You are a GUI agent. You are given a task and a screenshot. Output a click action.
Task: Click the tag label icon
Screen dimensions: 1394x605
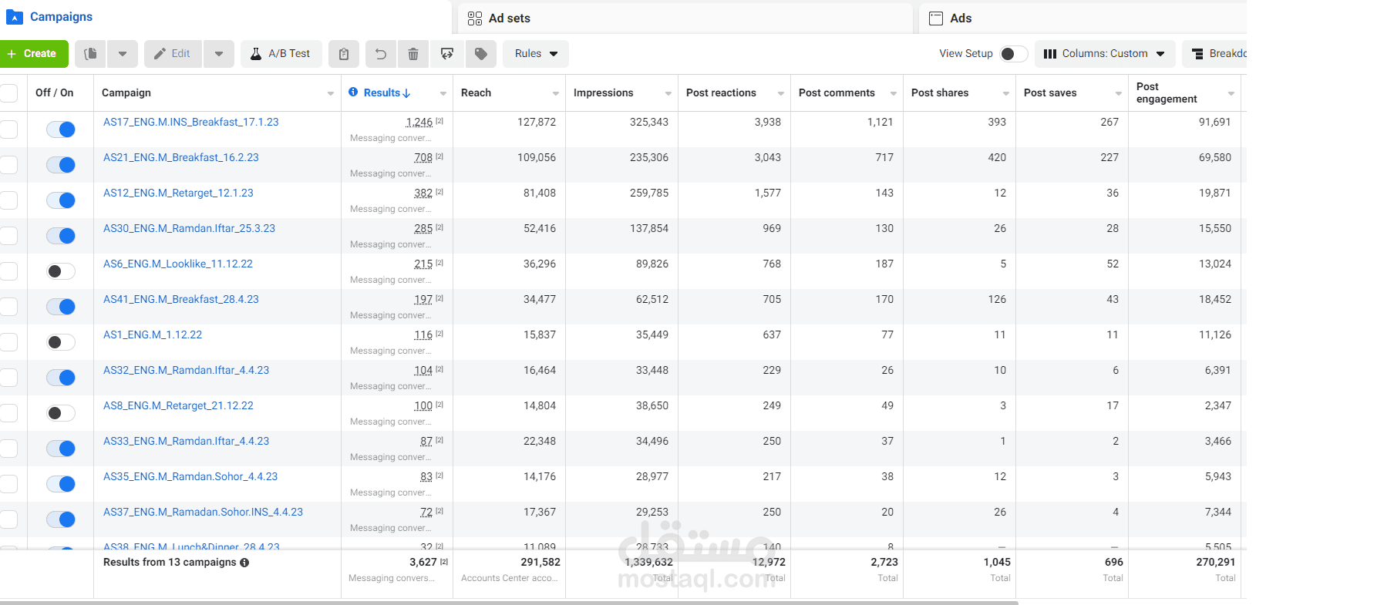point(481,54)
